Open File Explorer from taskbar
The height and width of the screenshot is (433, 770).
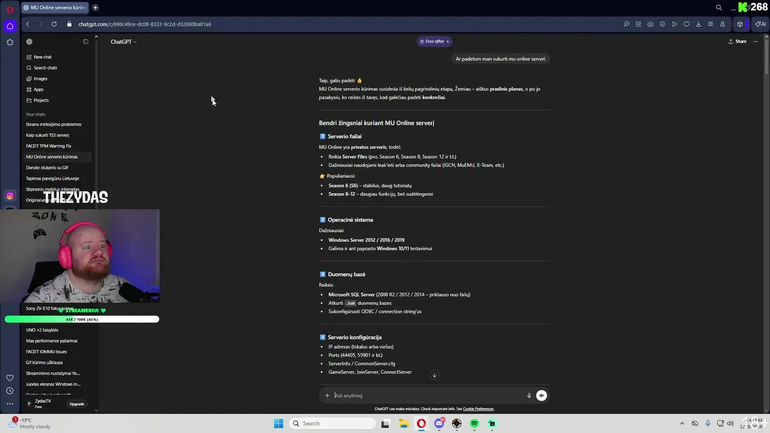coord(403,423)
